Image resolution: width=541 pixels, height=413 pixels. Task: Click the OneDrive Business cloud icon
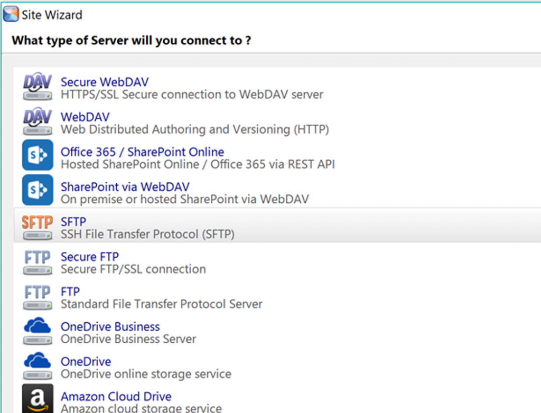click(x=38, y=331)
